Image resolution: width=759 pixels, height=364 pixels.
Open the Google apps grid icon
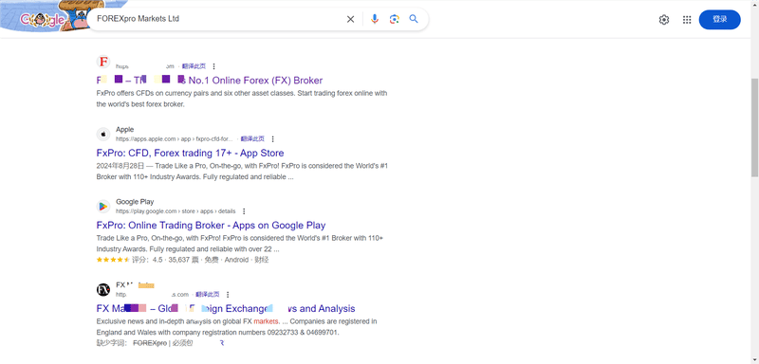click(x=687, y=20)
